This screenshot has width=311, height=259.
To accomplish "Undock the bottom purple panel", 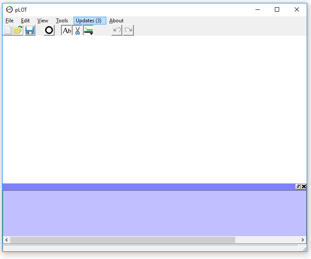I will 298,186.
